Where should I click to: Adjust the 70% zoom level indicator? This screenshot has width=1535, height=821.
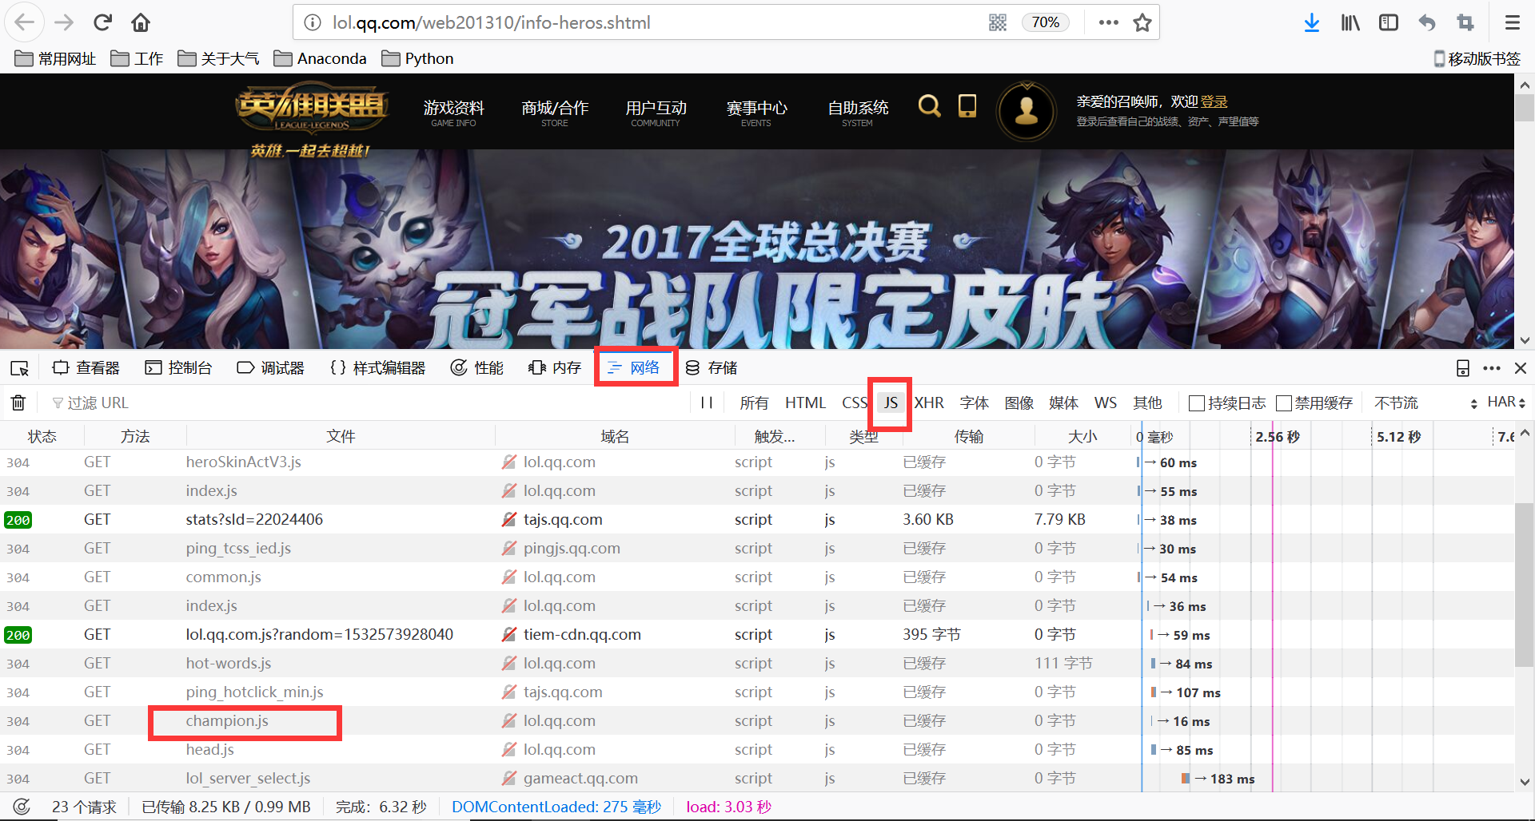pos(1045,22)
